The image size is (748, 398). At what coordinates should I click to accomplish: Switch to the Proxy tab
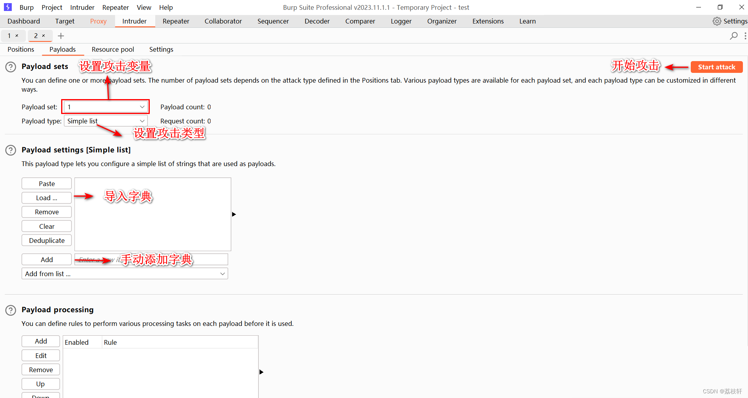point(98,21)
